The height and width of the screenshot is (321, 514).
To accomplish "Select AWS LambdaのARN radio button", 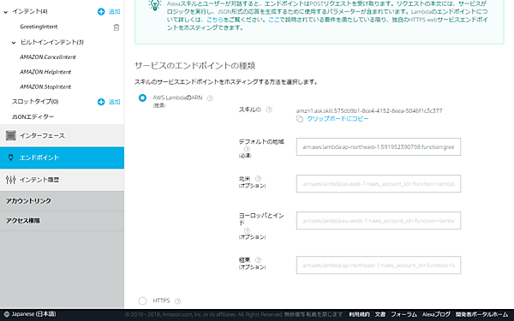I will point(142,98).
